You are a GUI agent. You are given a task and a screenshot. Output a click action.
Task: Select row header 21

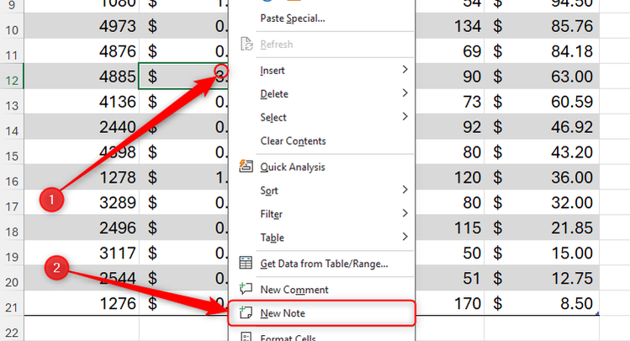pyautogui.click(x=12, y=303)
